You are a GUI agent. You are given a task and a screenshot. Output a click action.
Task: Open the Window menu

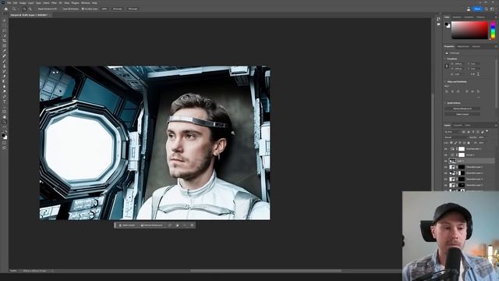pos(85,3)
